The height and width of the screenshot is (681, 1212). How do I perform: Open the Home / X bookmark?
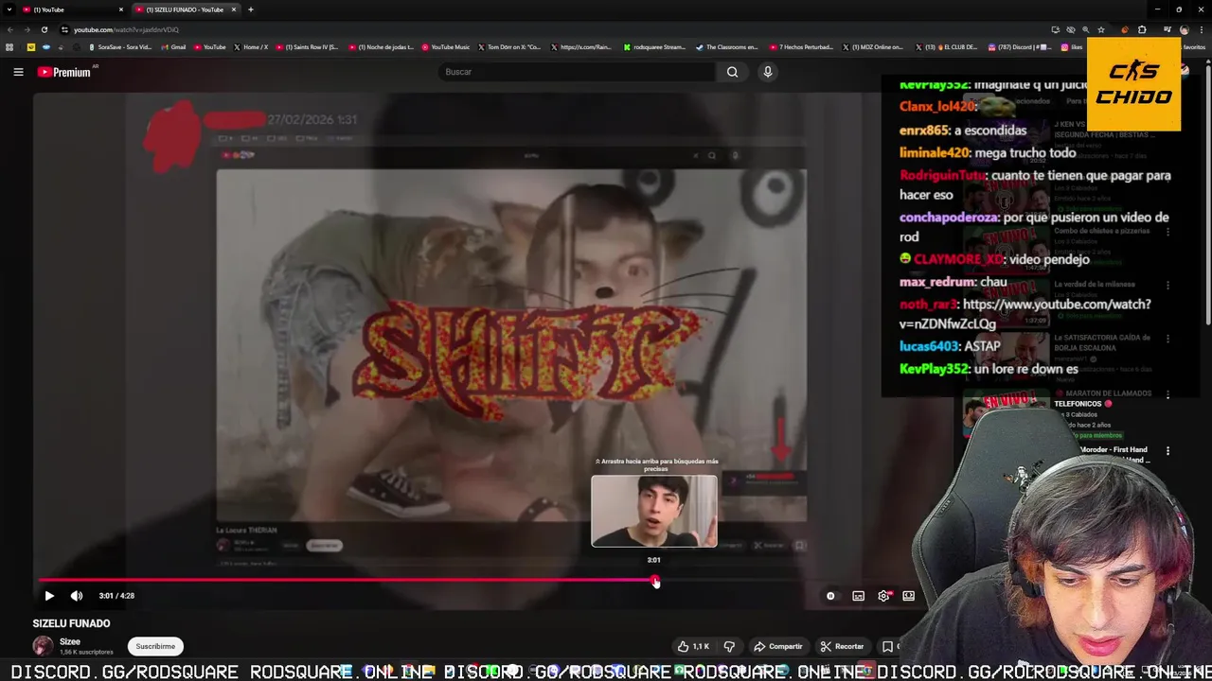(251, 47)
